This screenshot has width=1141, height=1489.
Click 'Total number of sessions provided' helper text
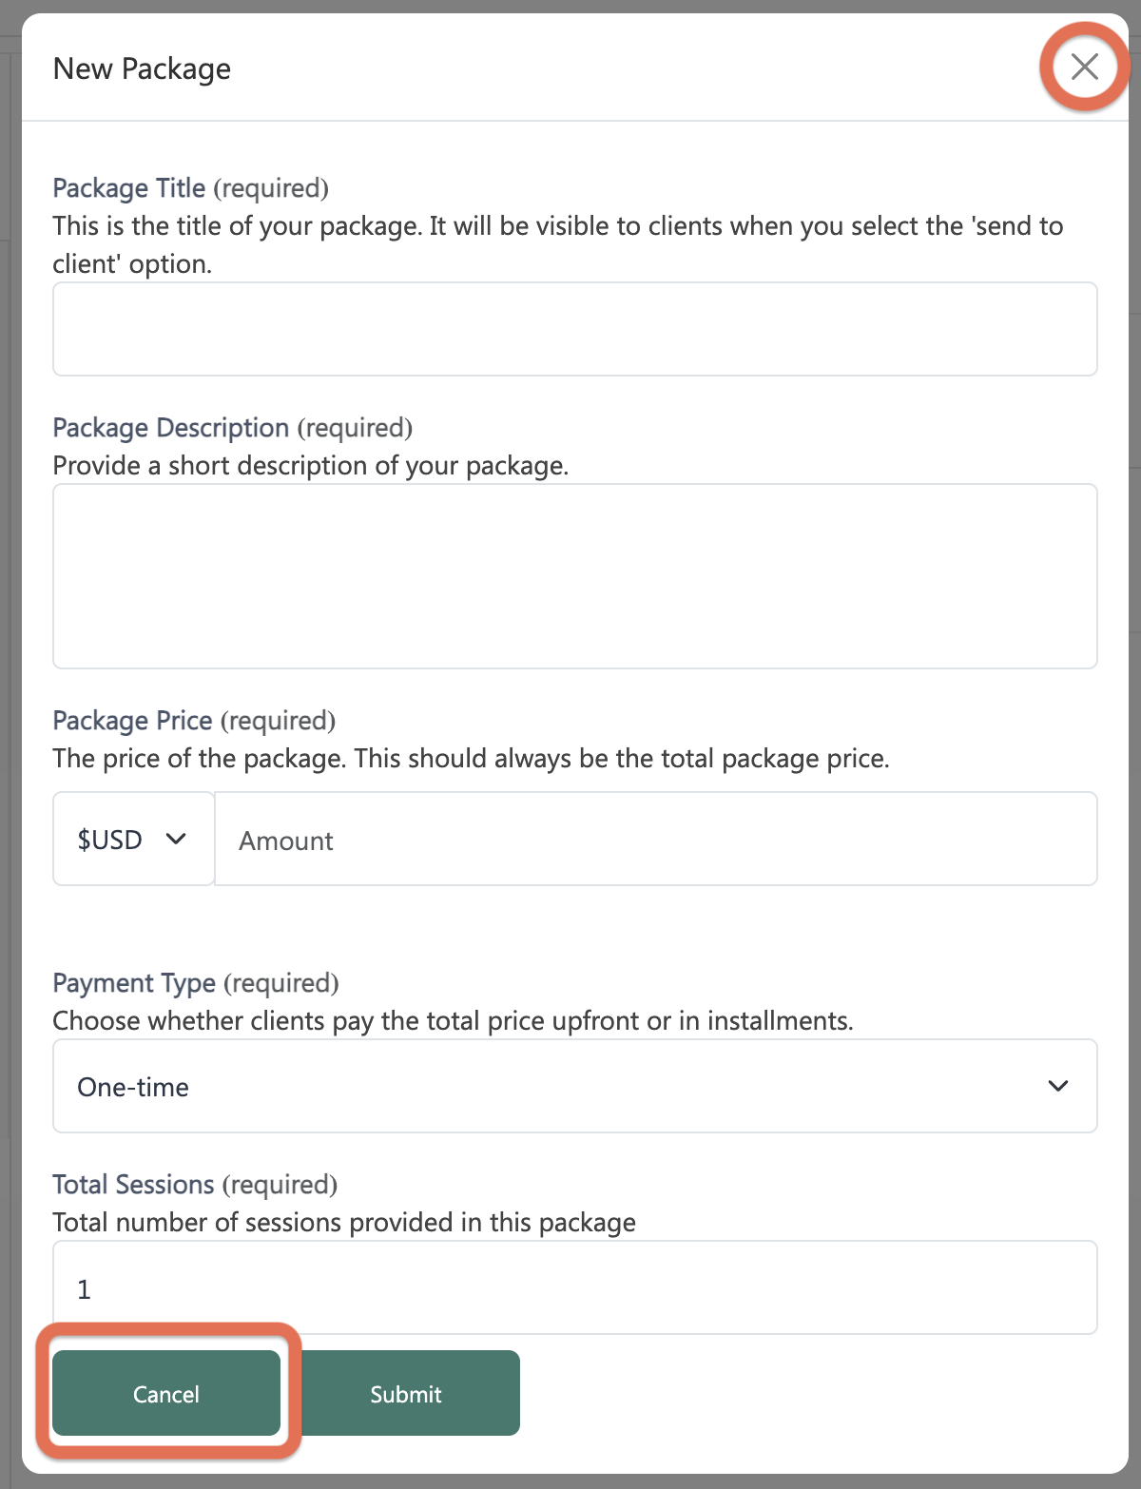(x=344, y=1223)
